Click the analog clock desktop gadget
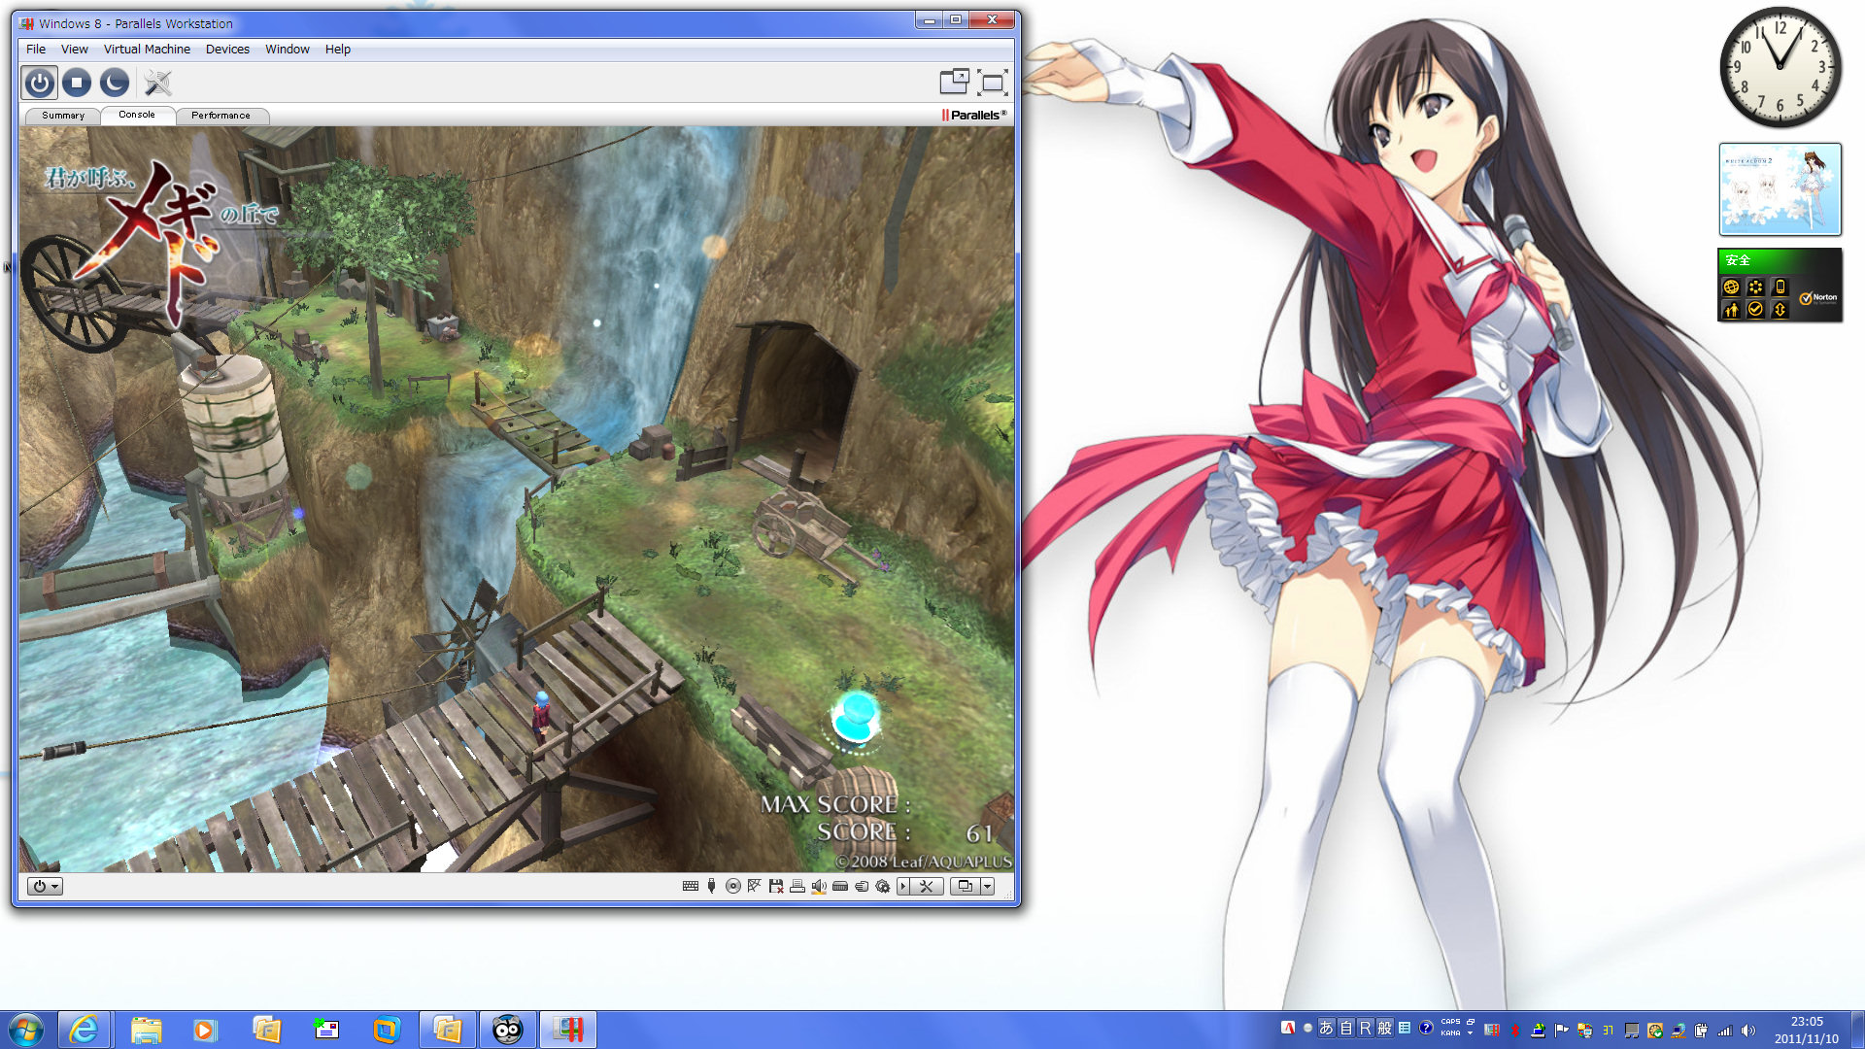 1780,68
